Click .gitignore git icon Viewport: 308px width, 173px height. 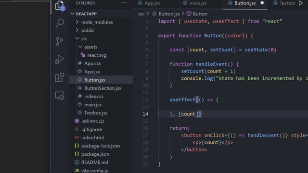pyautogui.click(x=77, y=129)
